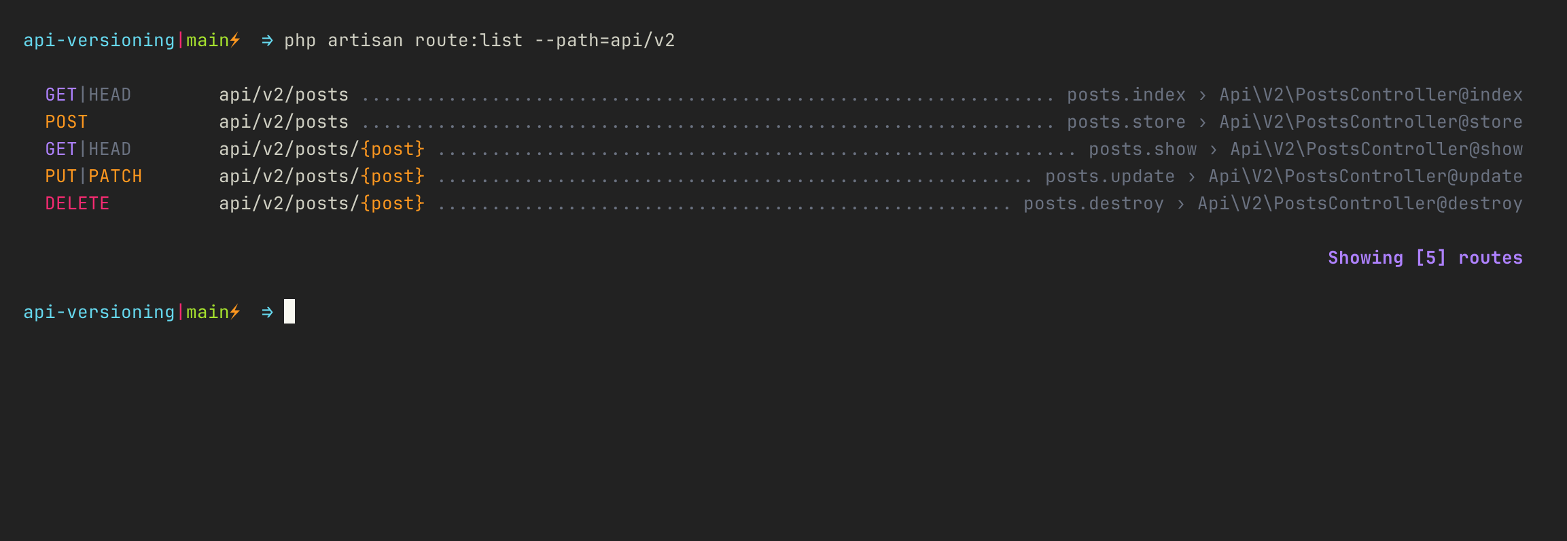Click the DELETE method label

(x=77, y=204)
